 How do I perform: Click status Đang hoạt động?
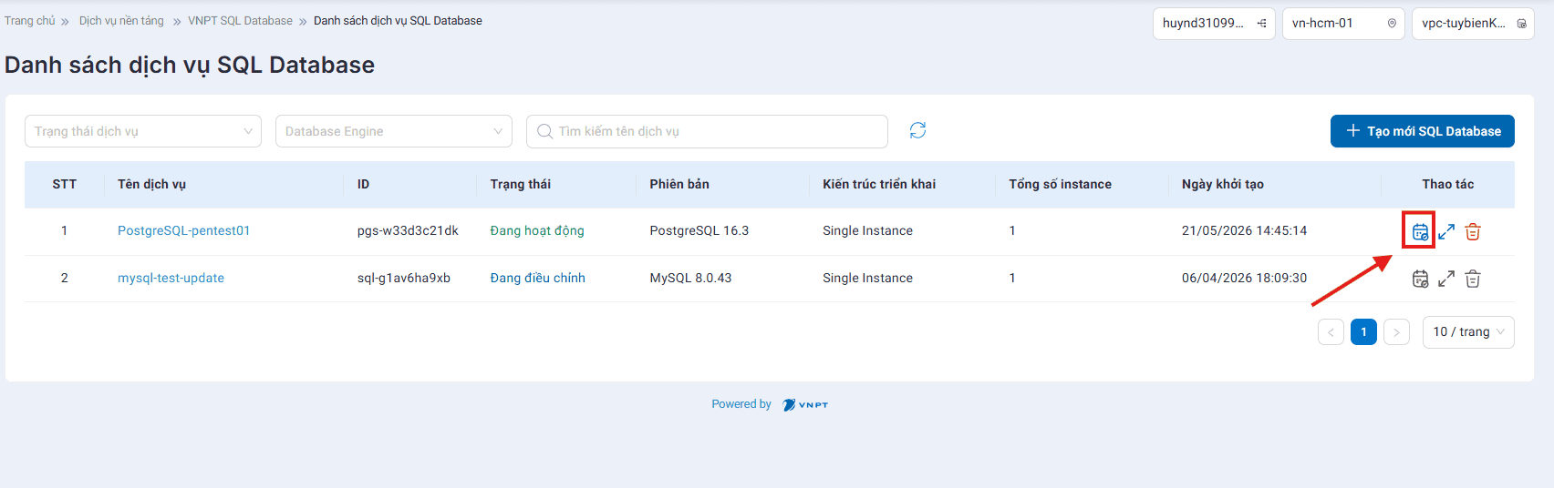(537, 230)
